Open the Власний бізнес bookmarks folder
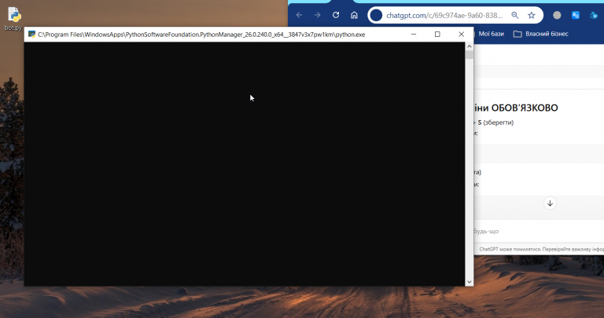Screen dimensions: 604x318 pos(541,34)
